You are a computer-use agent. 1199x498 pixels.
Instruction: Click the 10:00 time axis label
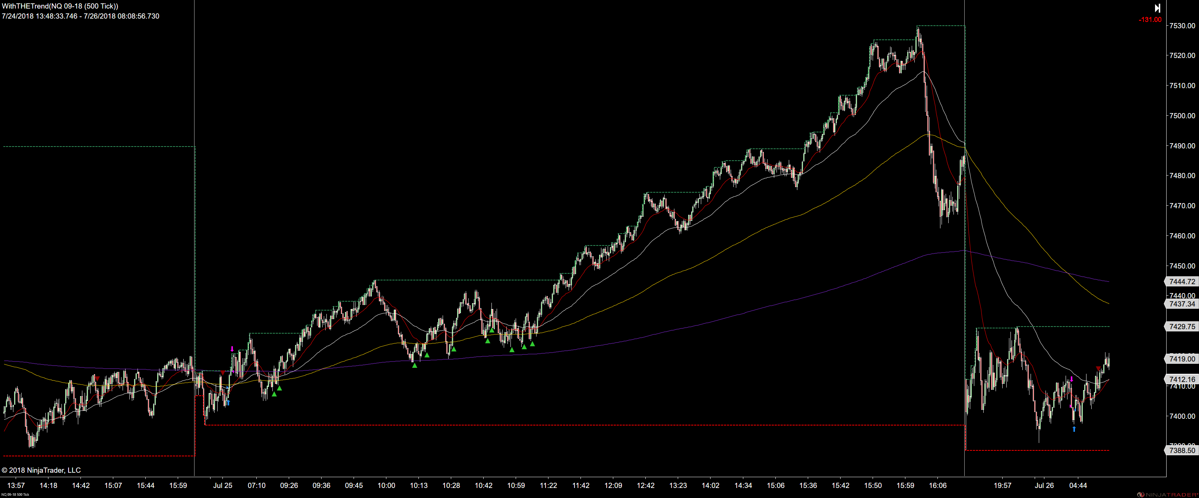pyautogui.click(x=386, y=485)
